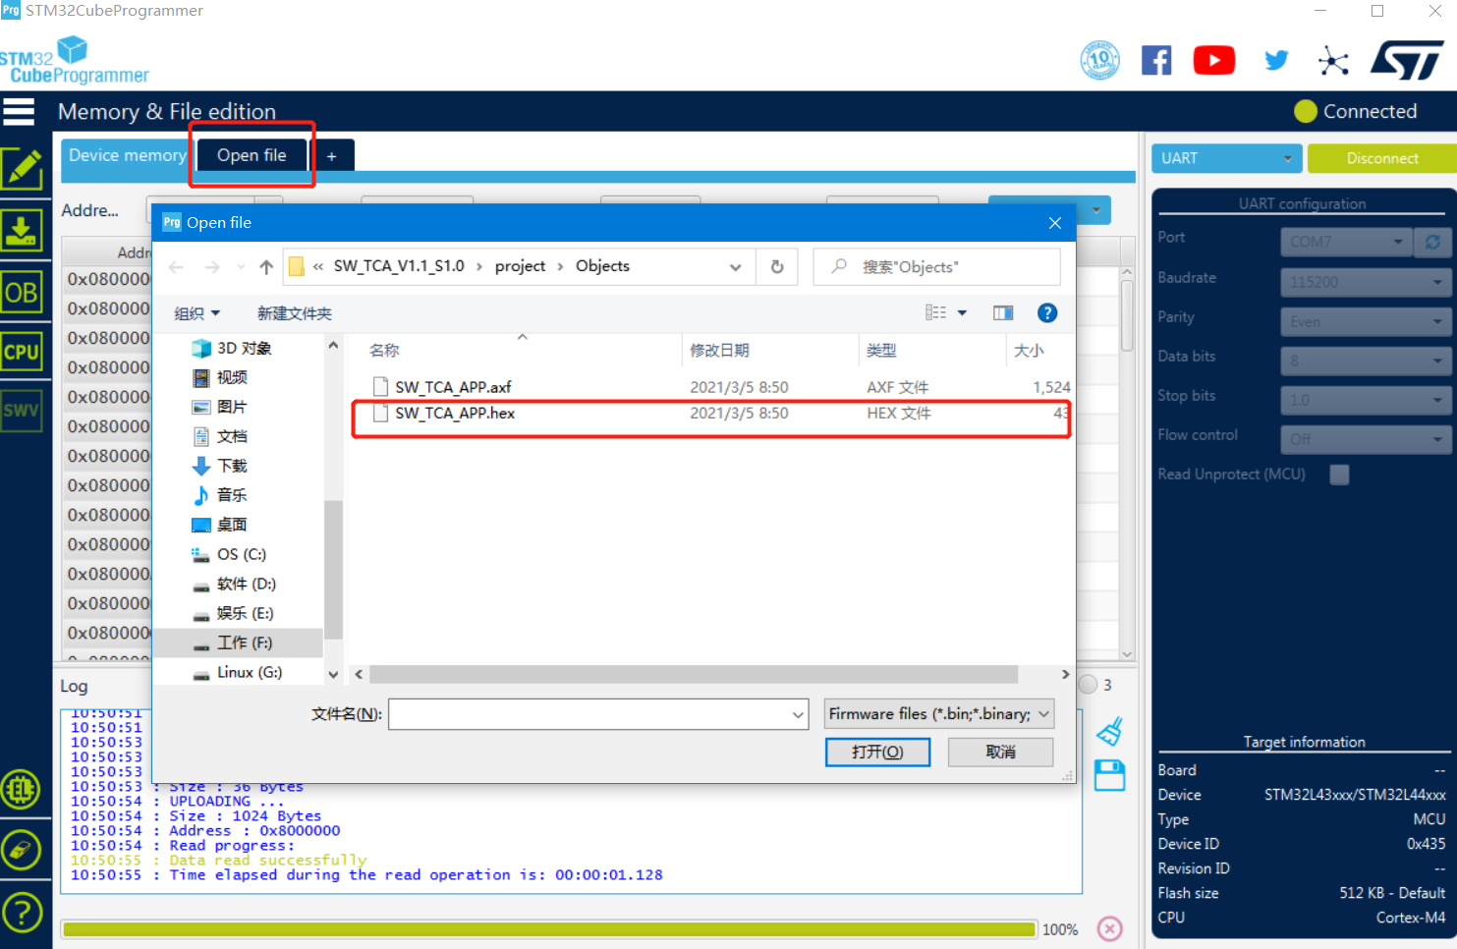Clear the log using the brush icon
Image resolution: width=1457 pixels, height=949 pixels.
pyautogui.click(x=1109, y=732)
